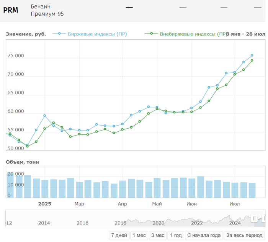Click 2020 in the navigator timeline
Screen dimensions: 268x242
159,223
